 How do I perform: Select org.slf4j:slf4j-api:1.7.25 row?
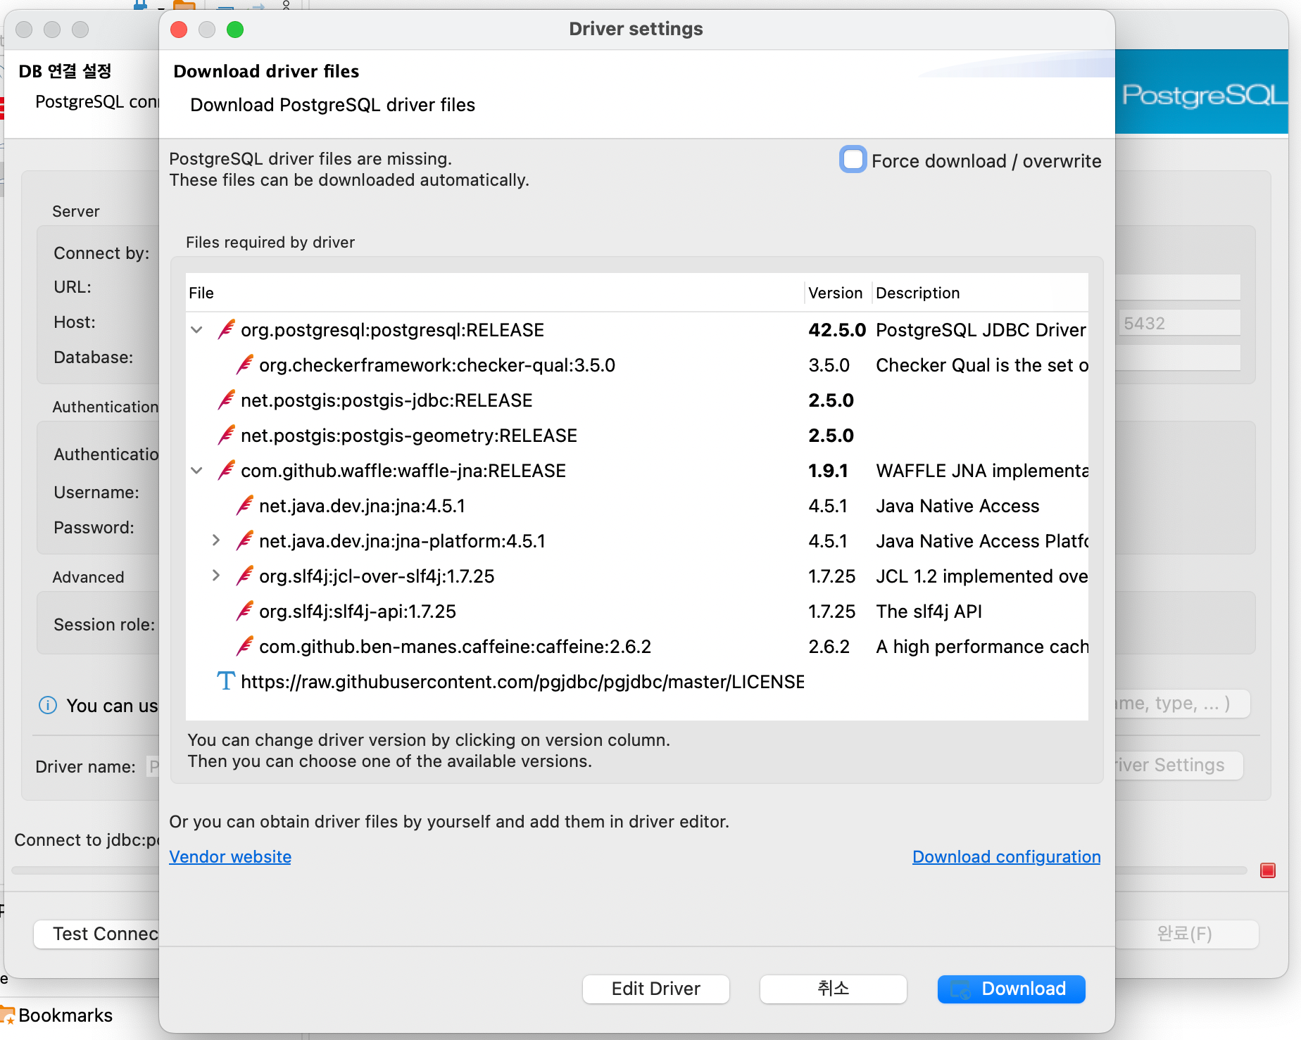(x=636, y=611)
